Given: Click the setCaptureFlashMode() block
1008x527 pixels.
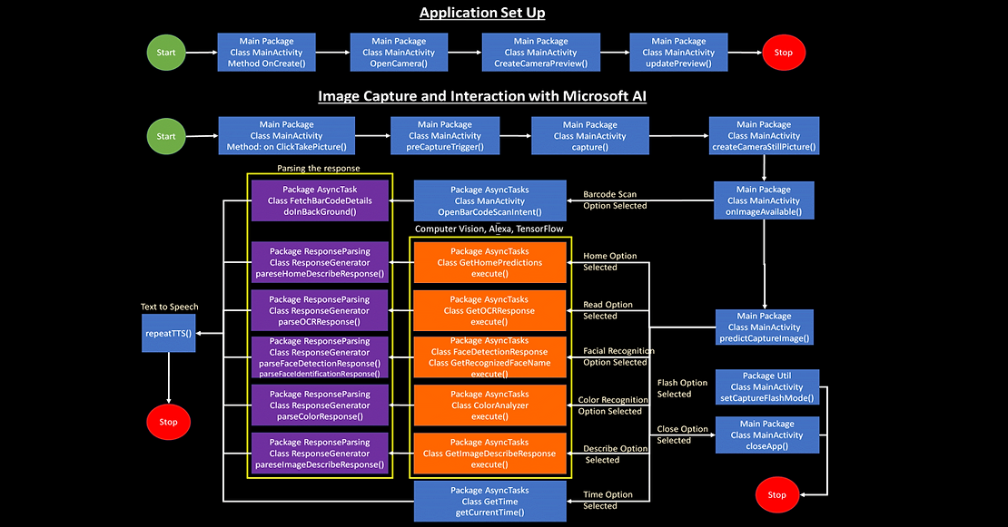Looking at the screenshot, I should click(x=767, y=386).
